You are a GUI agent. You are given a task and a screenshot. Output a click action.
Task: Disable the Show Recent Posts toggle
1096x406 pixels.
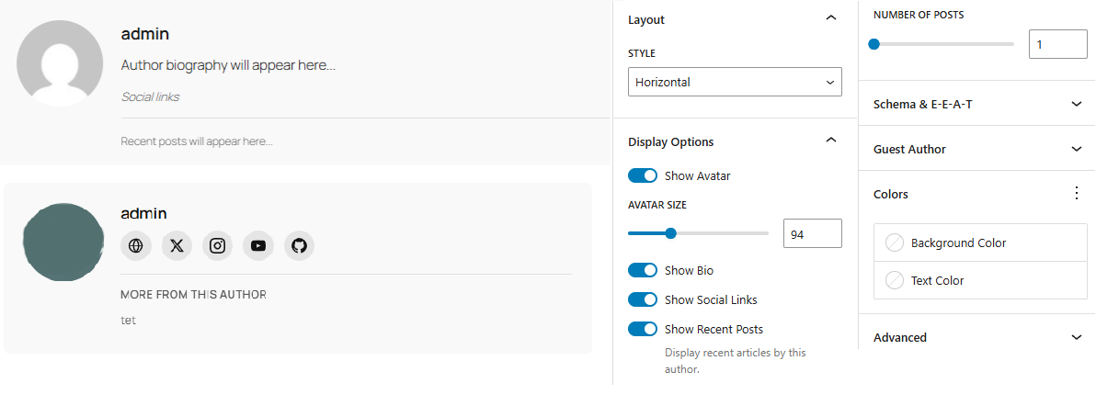coord(643,329)
